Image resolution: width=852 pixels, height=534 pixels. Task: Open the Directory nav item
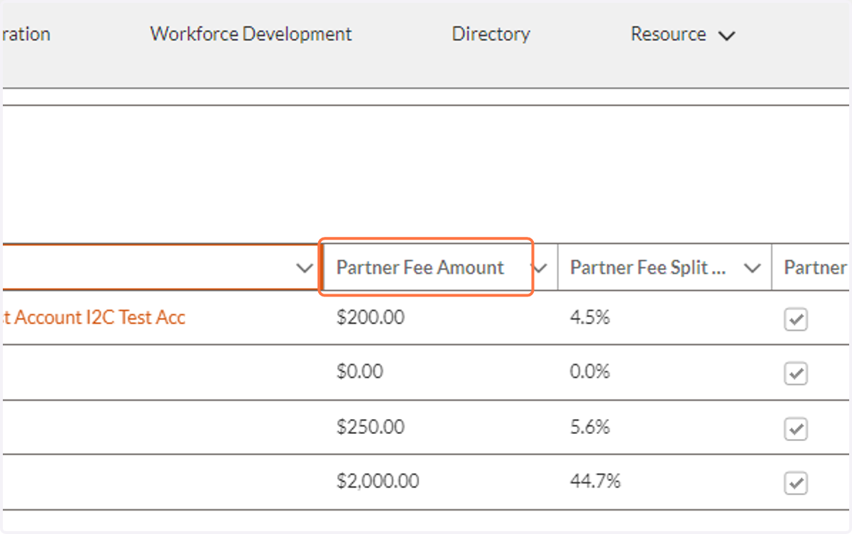[x=491, y=34]
